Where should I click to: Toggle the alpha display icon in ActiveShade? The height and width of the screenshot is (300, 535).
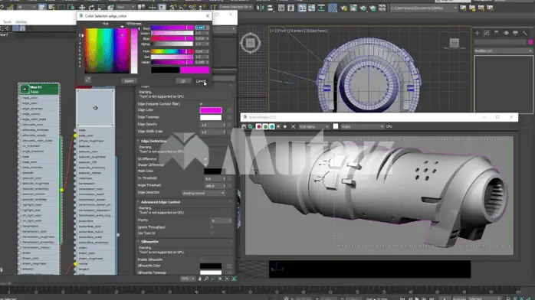278,127
